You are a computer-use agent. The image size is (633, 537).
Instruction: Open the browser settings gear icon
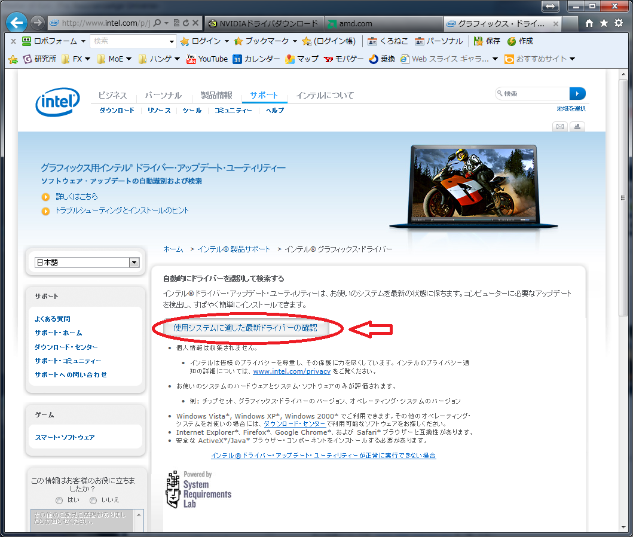tap(619, 23)
